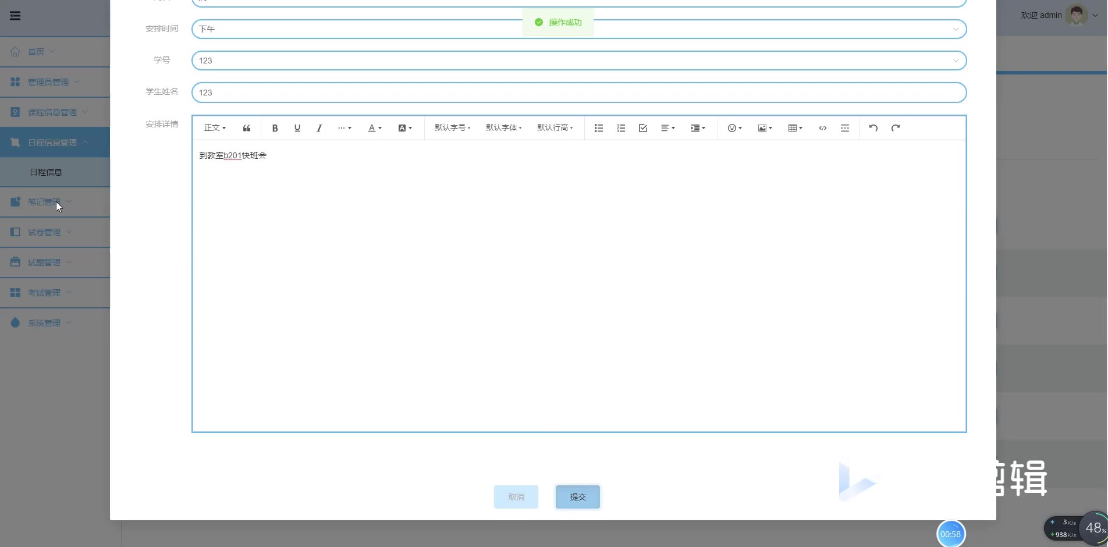Toggle underline formatting
1108x547 pixels.
pyautogui.click(x=297, y=128)
